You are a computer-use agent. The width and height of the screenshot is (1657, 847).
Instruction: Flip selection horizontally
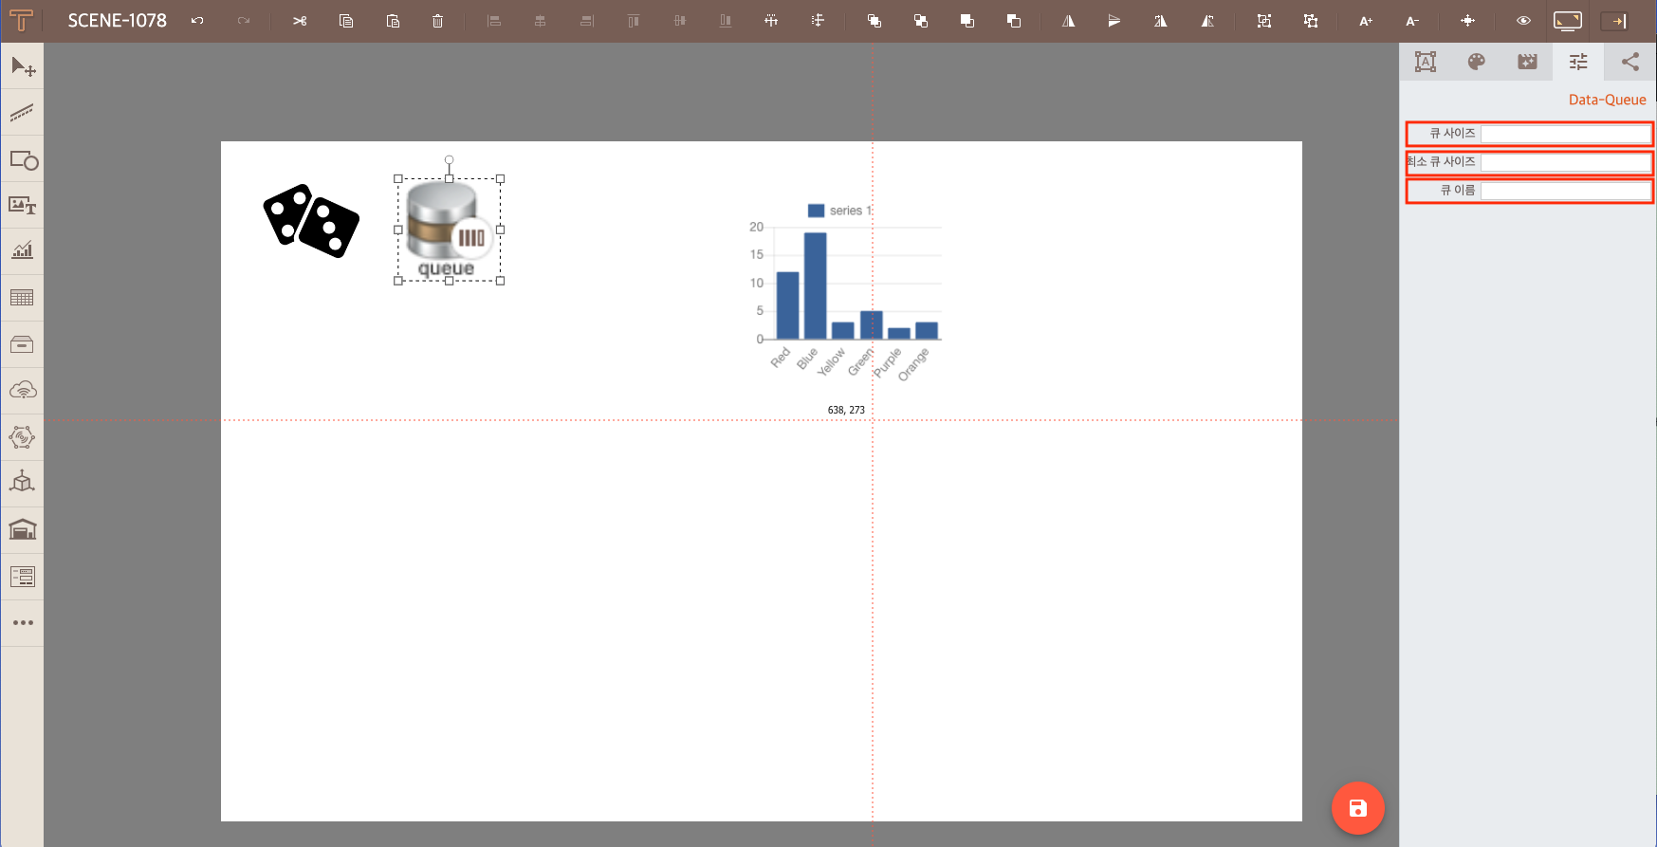(1069, 21)
